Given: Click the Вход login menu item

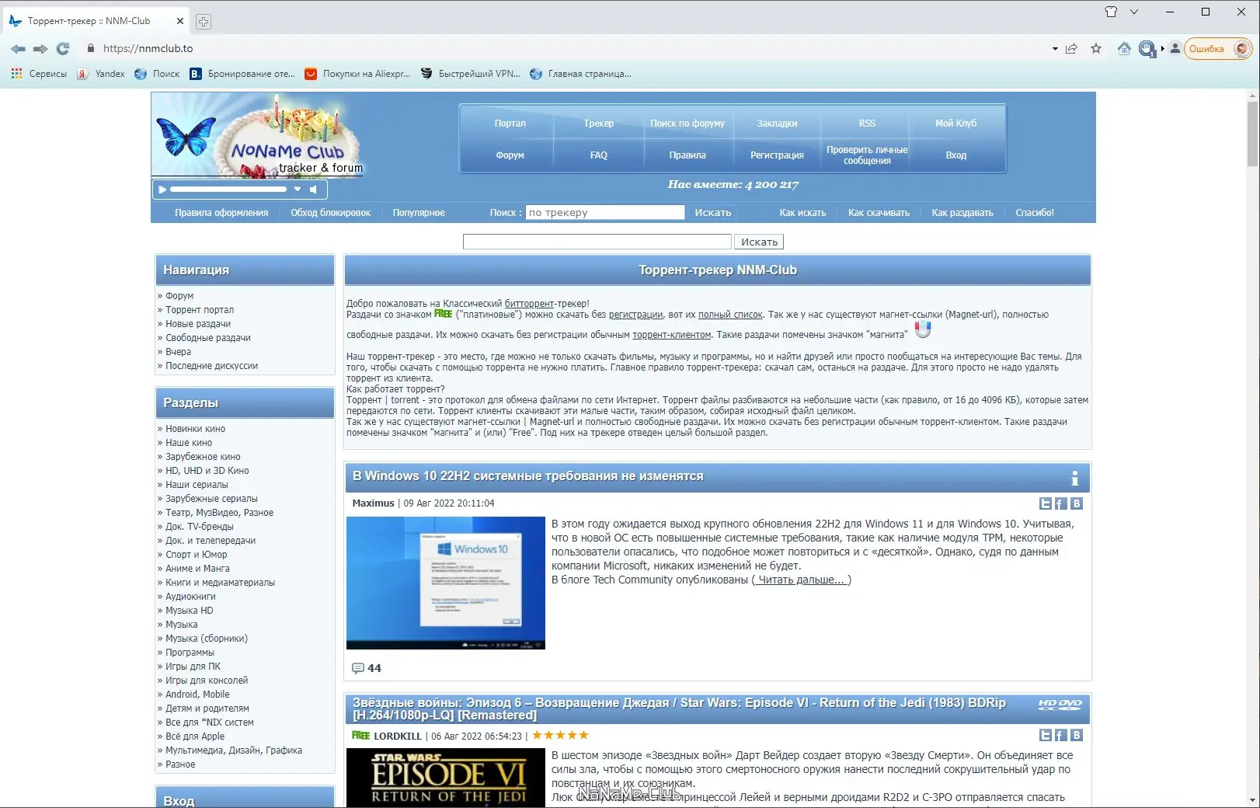Looking at the screenshot, I should coord(956,155).
